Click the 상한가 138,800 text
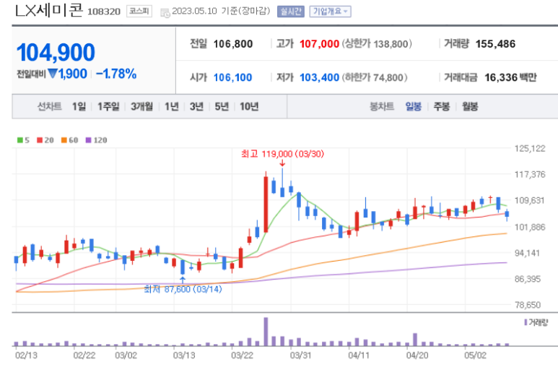Viewport: 558px width, 370px height. click(377, 44)
